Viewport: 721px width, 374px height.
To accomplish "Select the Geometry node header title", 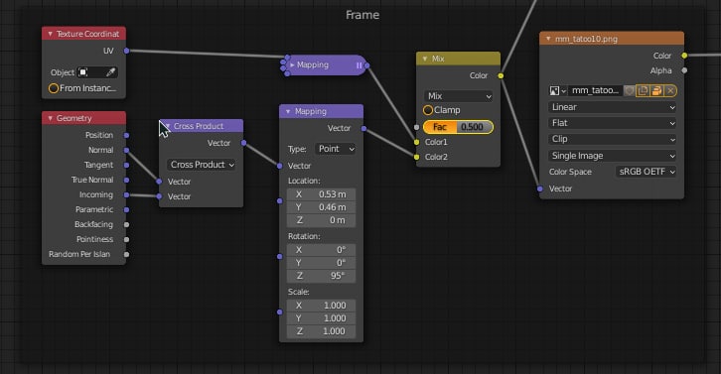I will (74, 118).
